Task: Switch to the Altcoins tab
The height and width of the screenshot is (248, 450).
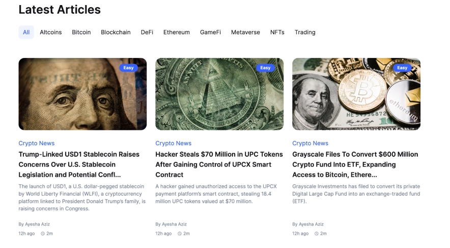Action: pyautogui.click(x=51, y=32)
